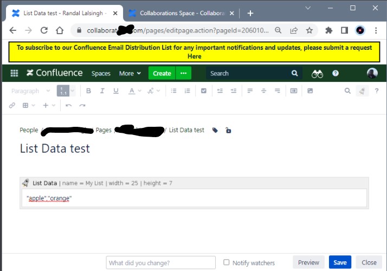
Task: Open editor find and replace
Action: 347,91
